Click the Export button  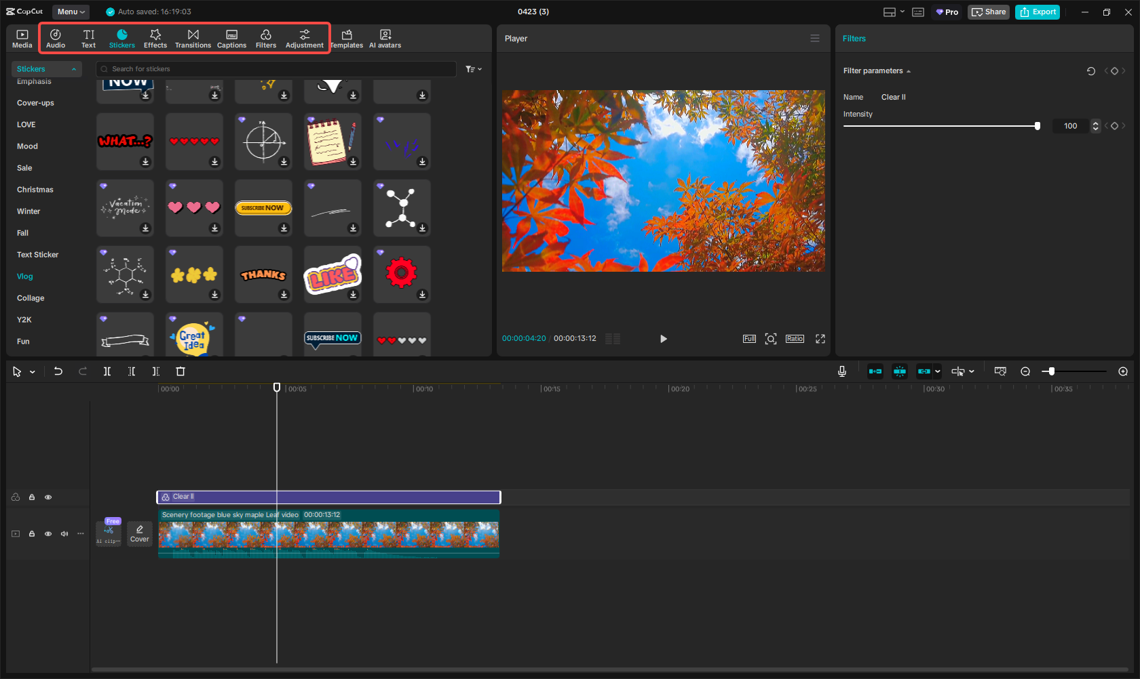[x=1037, y=12]
